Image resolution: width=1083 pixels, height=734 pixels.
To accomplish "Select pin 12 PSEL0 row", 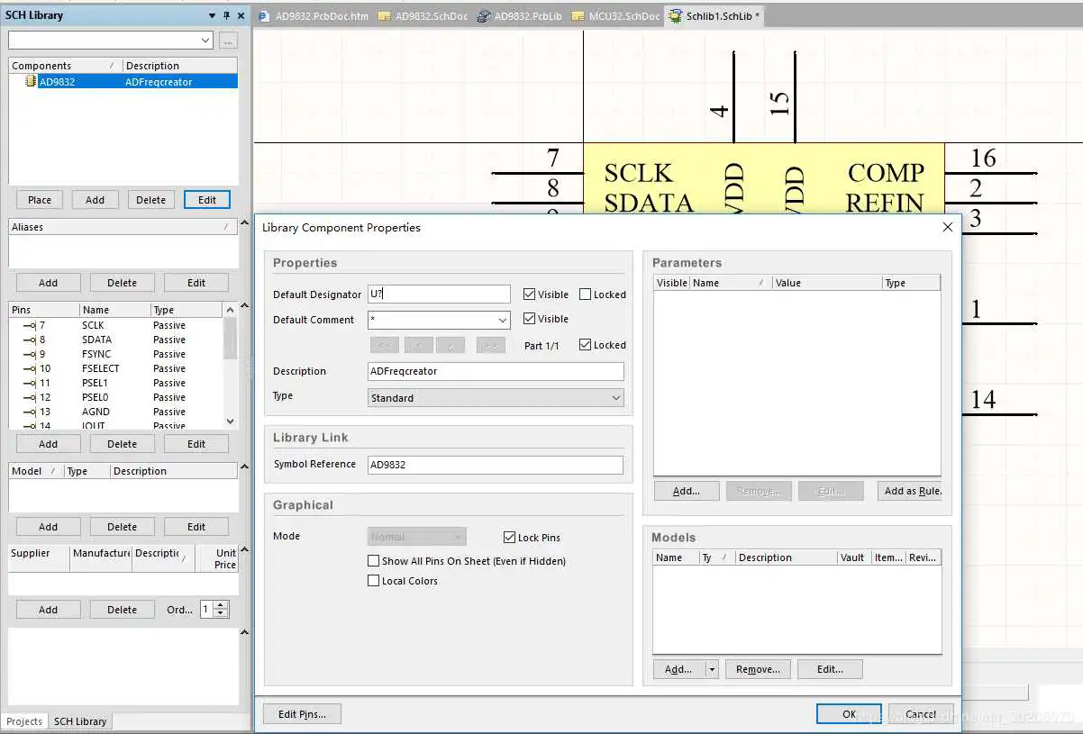I will click(115, 397).
